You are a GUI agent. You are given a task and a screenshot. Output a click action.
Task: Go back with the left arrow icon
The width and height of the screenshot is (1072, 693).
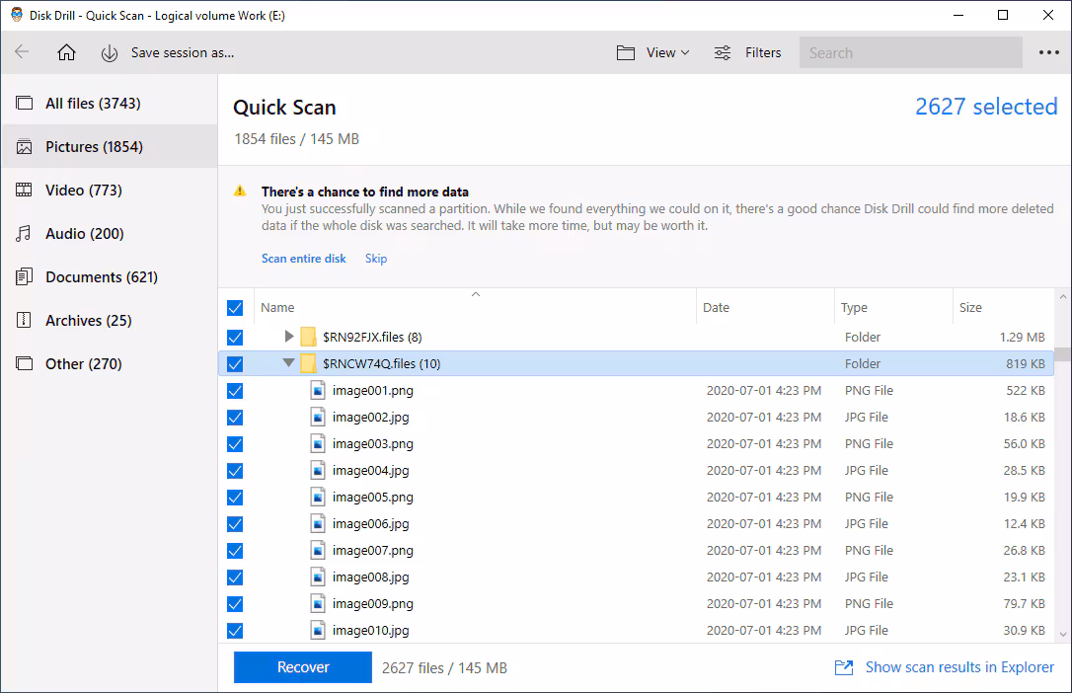click(x=22, y=52)
